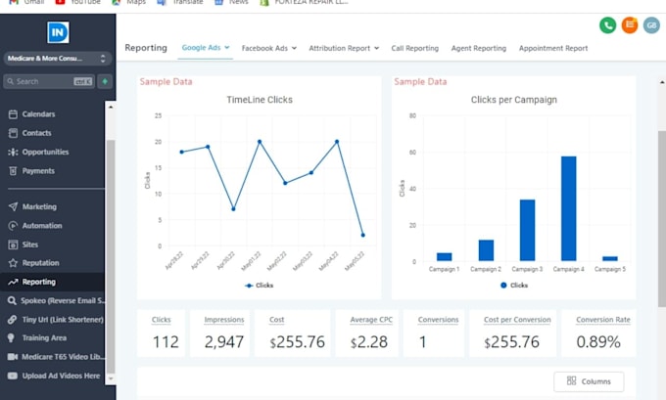Toggle Clicks legend in Clicks per Campaign chart
This screenshot has height=400, width=666.
coord(514,286)
